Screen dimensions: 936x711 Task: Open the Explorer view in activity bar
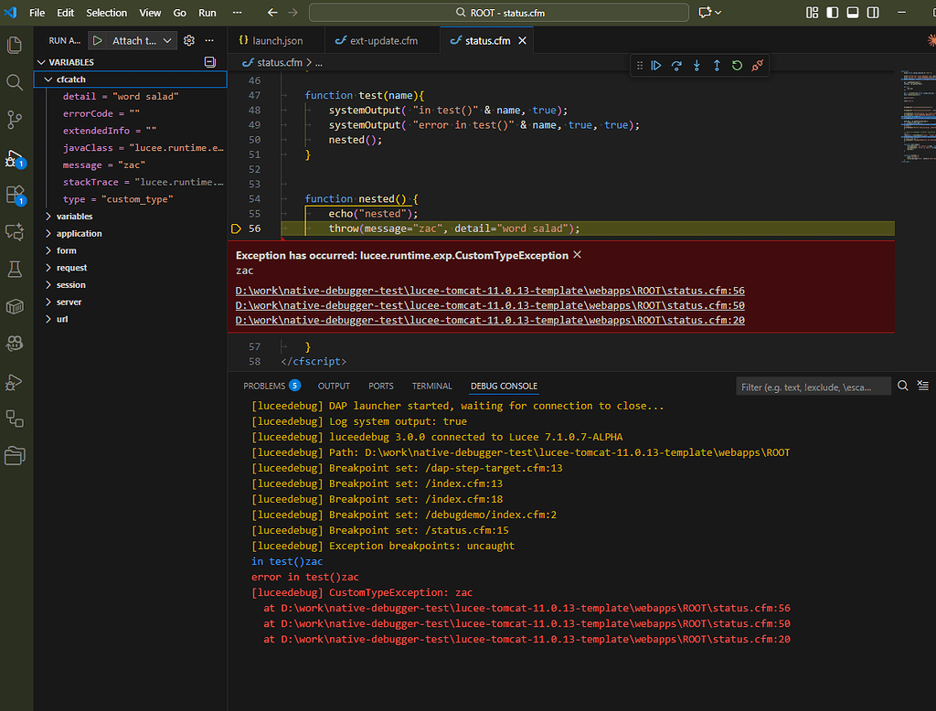15,46
